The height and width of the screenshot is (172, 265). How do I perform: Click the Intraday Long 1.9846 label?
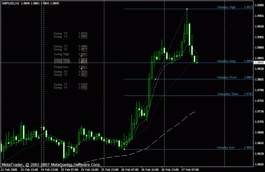(235, 61)
